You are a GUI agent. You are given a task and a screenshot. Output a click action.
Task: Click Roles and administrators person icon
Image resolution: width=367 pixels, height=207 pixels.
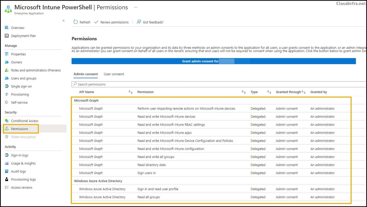tap(7, 70)
